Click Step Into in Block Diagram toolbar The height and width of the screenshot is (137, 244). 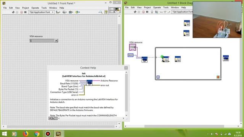161,12
